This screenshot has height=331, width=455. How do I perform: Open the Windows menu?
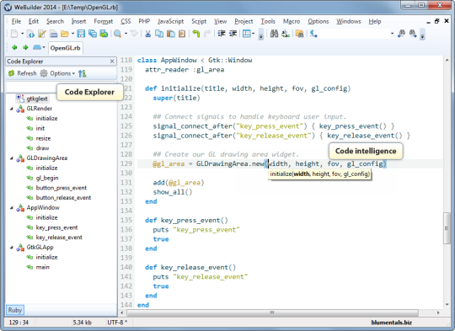(349, 21)
